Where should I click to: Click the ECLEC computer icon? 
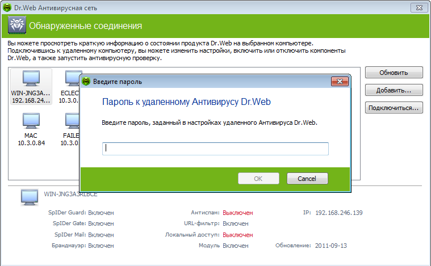click(73, 79)
